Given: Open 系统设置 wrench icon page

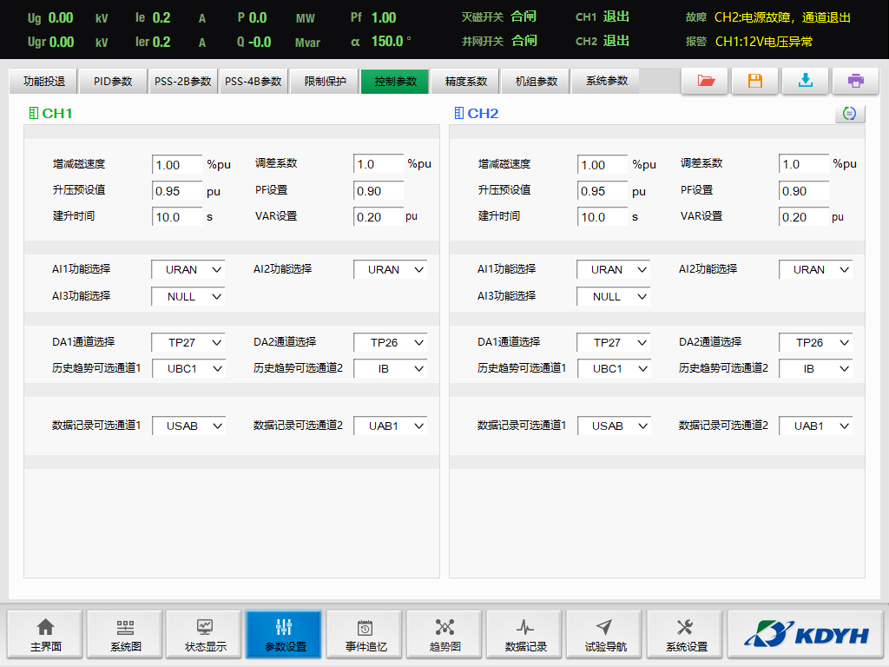Looking at the screenshot, I should click(x=686, y=636).
